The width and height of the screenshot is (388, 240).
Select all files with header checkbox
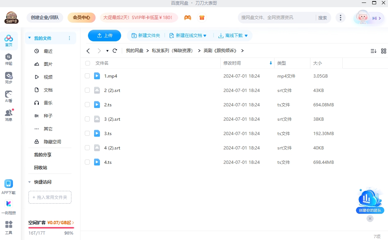[87, 63]
